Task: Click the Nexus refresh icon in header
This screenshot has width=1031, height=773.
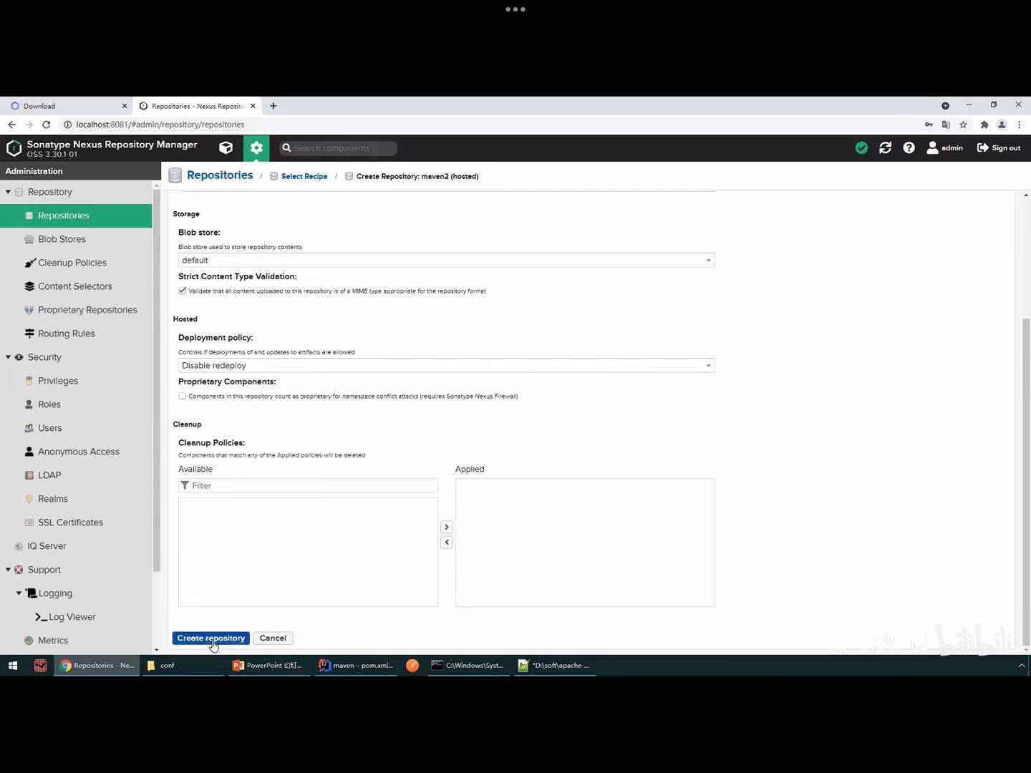Action: 885,147
